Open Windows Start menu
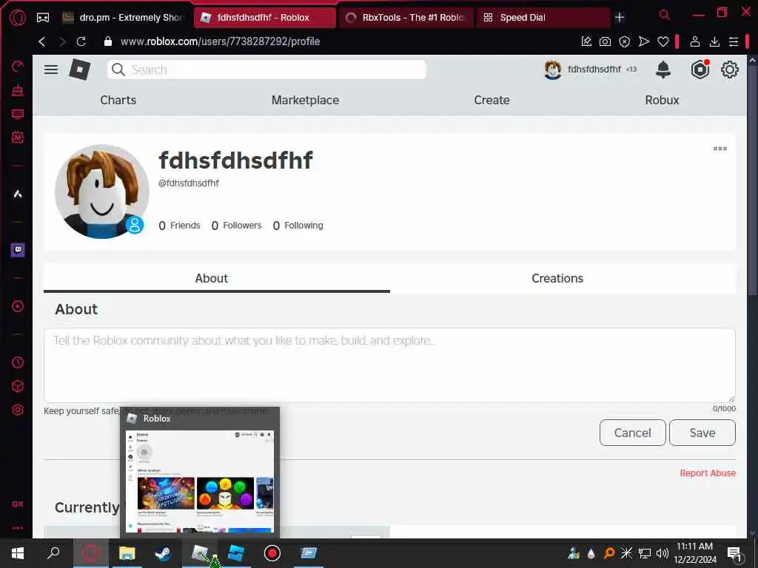 (x=18, y=553)
